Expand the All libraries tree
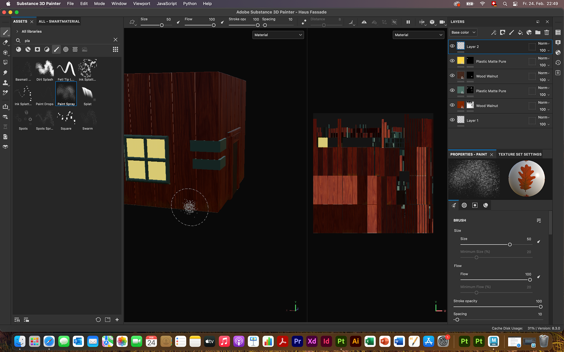Image resolution: width=564 pixels, height=352 pixels. [x=17, y=31]
